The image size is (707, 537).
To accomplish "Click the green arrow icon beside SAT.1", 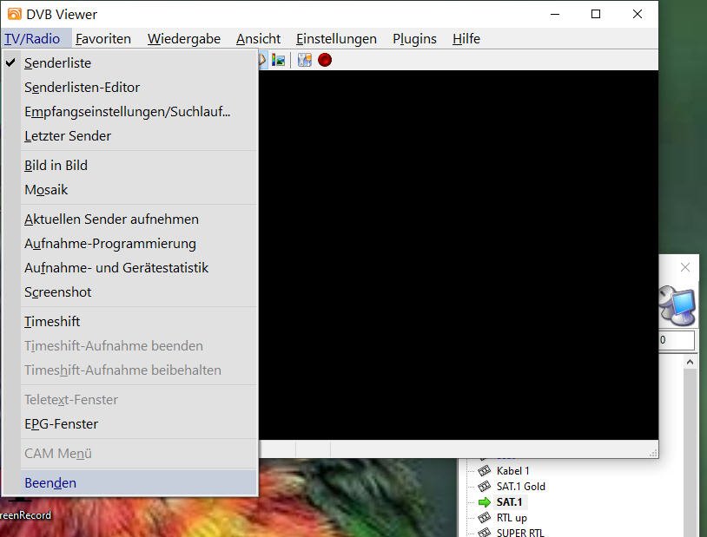I will click(484, 502).
